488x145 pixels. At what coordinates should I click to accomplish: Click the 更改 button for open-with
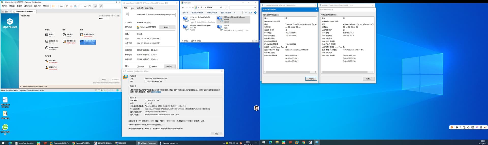(x=167, y=27)
